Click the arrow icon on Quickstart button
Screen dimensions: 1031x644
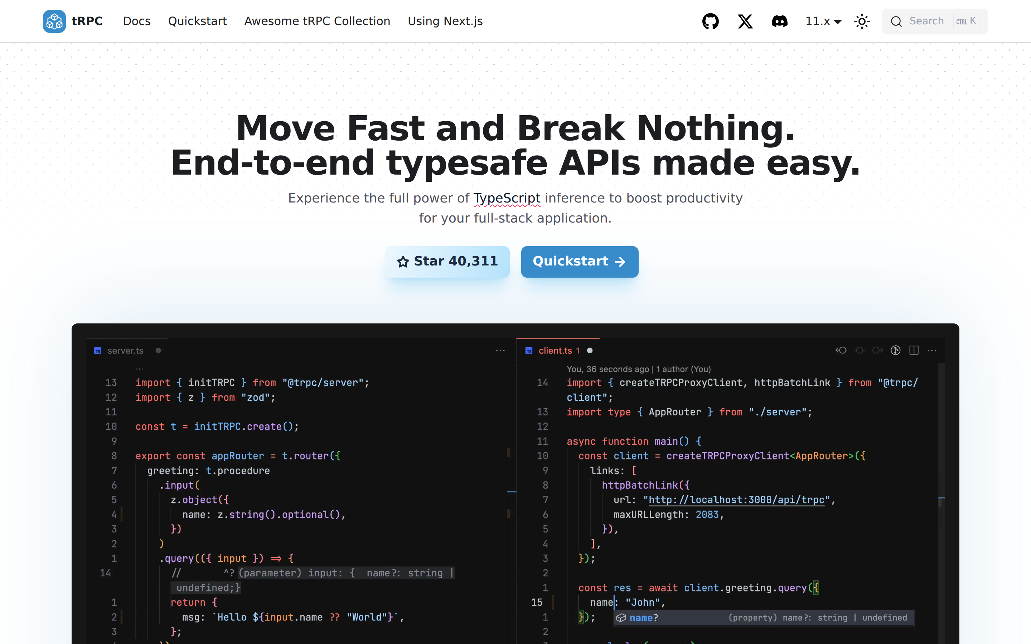tap(620, 262)
